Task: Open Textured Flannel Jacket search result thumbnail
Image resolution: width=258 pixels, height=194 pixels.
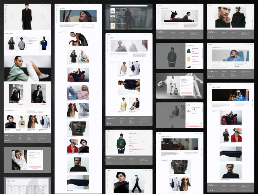Action: [112, 18]
